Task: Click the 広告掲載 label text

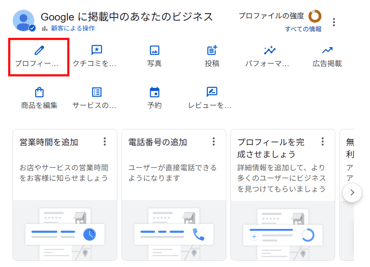Action: (327, 63)
